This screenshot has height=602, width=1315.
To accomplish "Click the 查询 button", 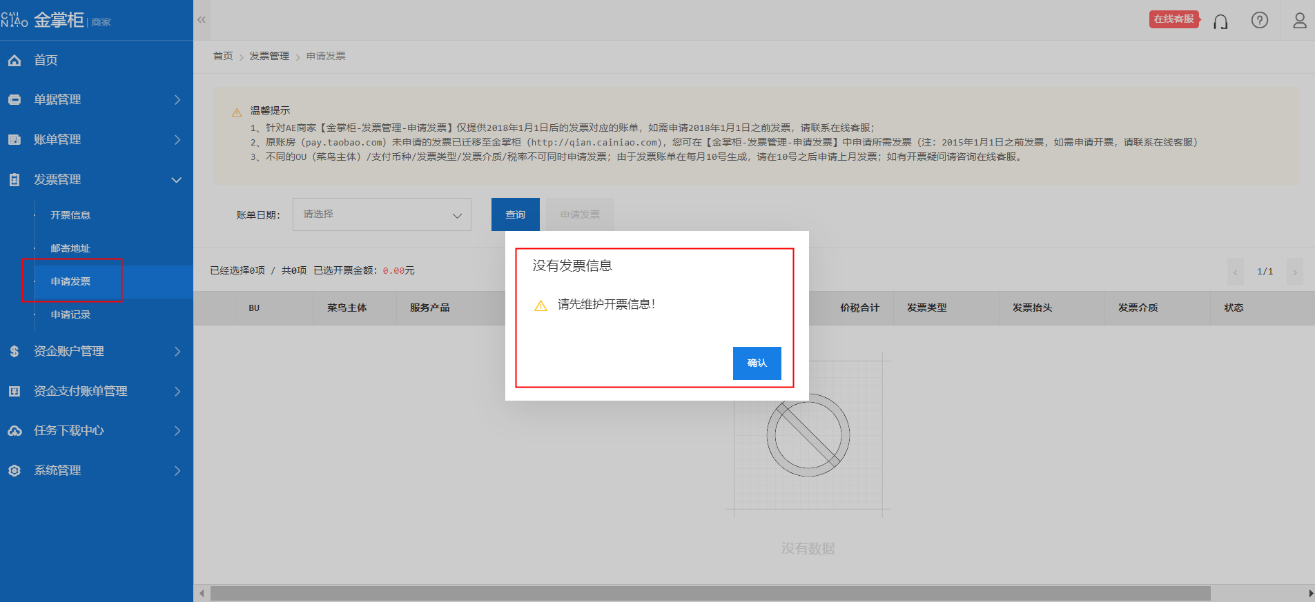I will 516,214.
